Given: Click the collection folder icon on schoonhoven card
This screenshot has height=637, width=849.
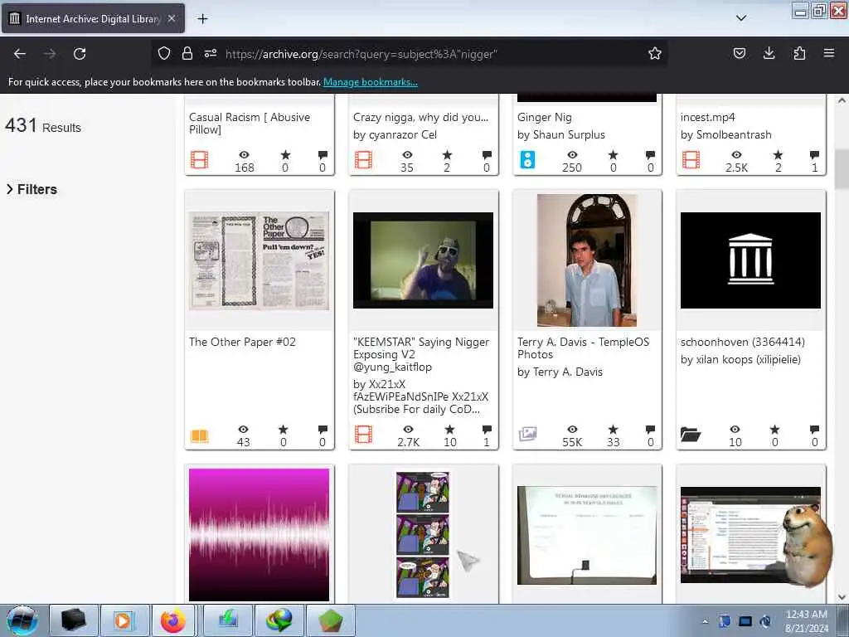Looking at the screenshot, I should pos(691,435).
